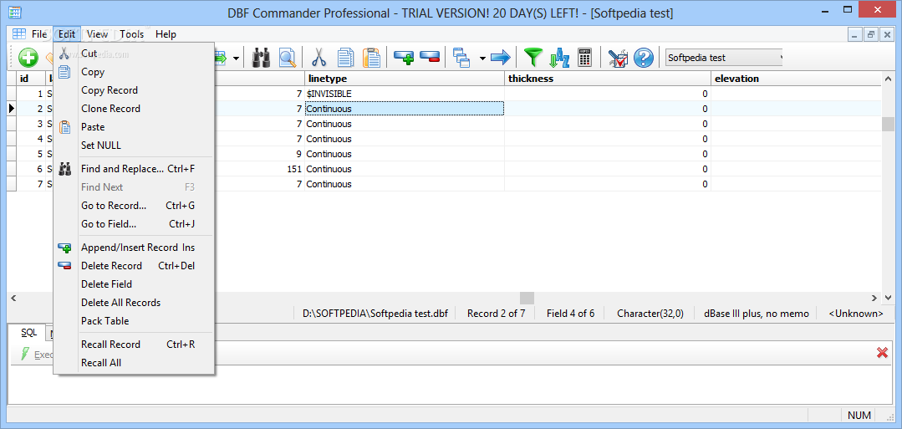This screenshot has height=429, width=902.
Task: Click the Append Record toolbar icon
Action: pos(404,58)
